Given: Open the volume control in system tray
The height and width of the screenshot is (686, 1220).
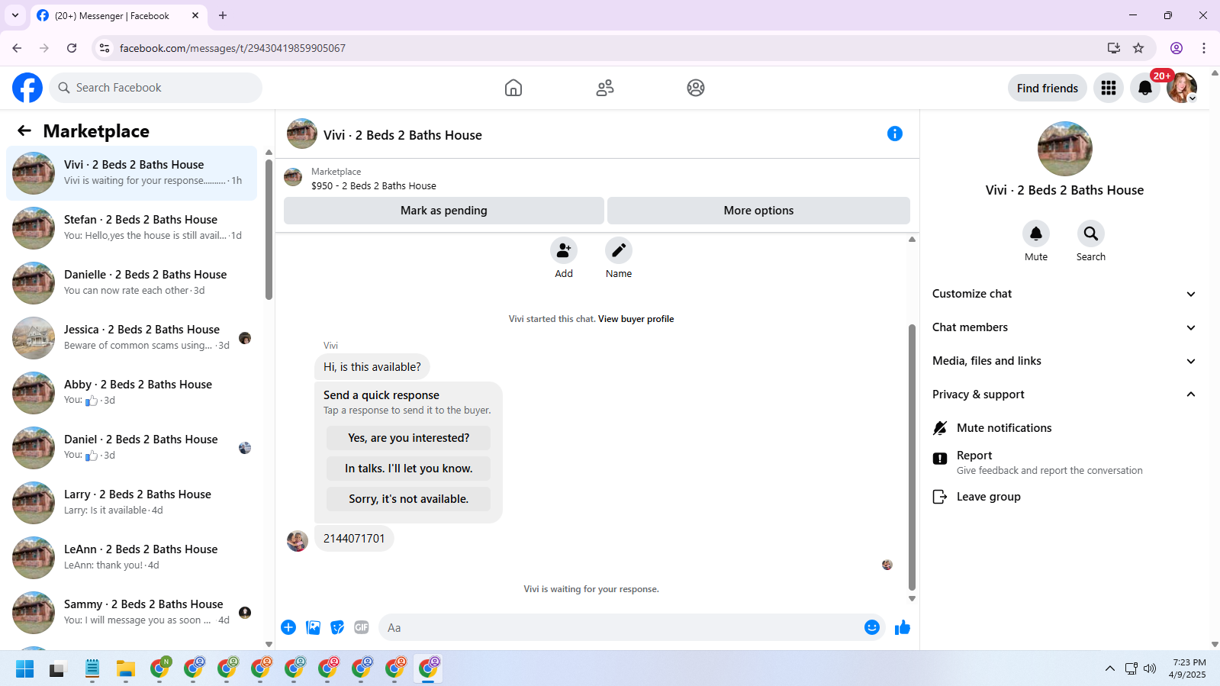Looking at the screenshot, I should pos(1150,668).
